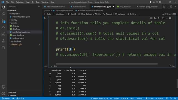
Task: Open the File menu
Action: tap(7, 2)
